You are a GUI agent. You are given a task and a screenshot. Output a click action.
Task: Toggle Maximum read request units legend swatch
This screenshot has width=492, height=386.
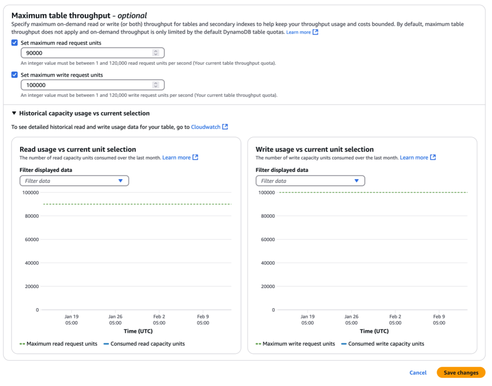tap(22, 344)
